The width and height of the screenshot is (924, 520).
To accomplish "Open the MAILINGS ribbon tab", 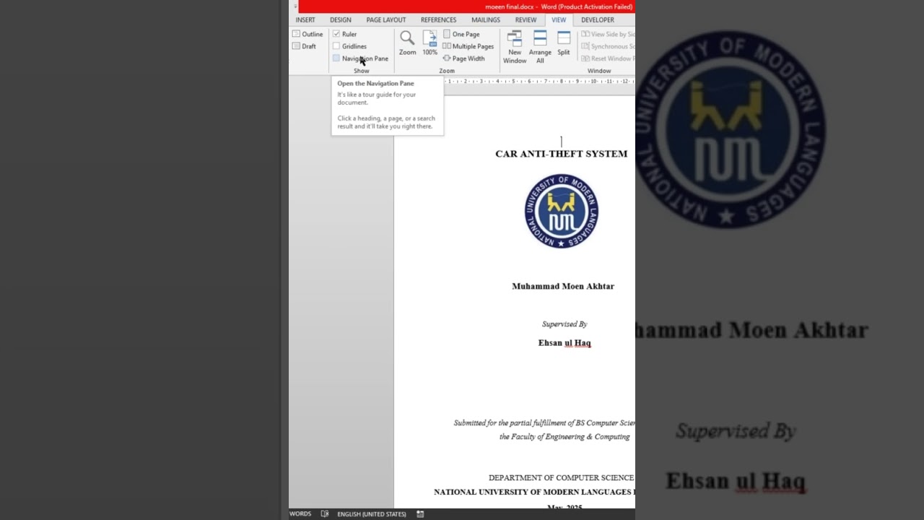I will pyautogui.click(x=486, y=20).
